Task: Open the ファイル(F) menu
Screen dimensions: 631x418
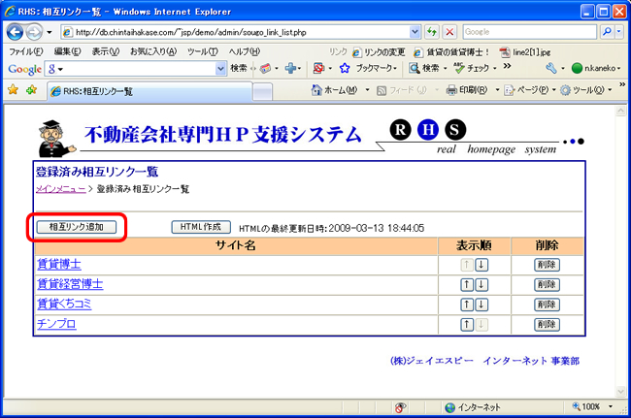Action: (26, 50)
